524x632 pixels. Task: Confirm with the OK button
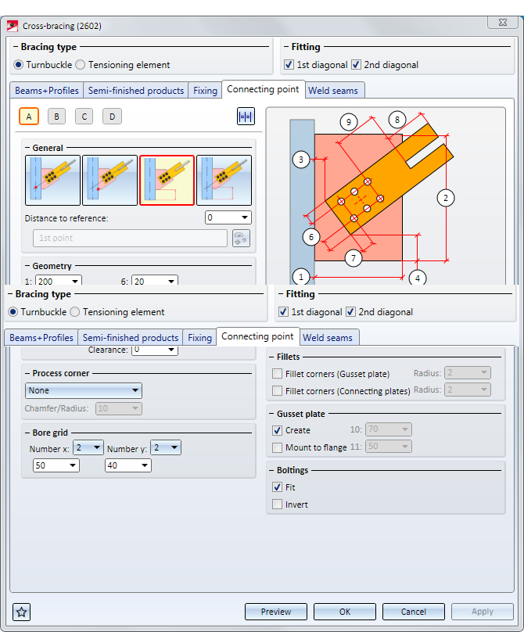(x=345, y=612)
